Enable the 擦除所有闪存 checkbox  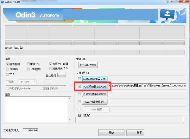pyautogui.click(x=51, y=69)
